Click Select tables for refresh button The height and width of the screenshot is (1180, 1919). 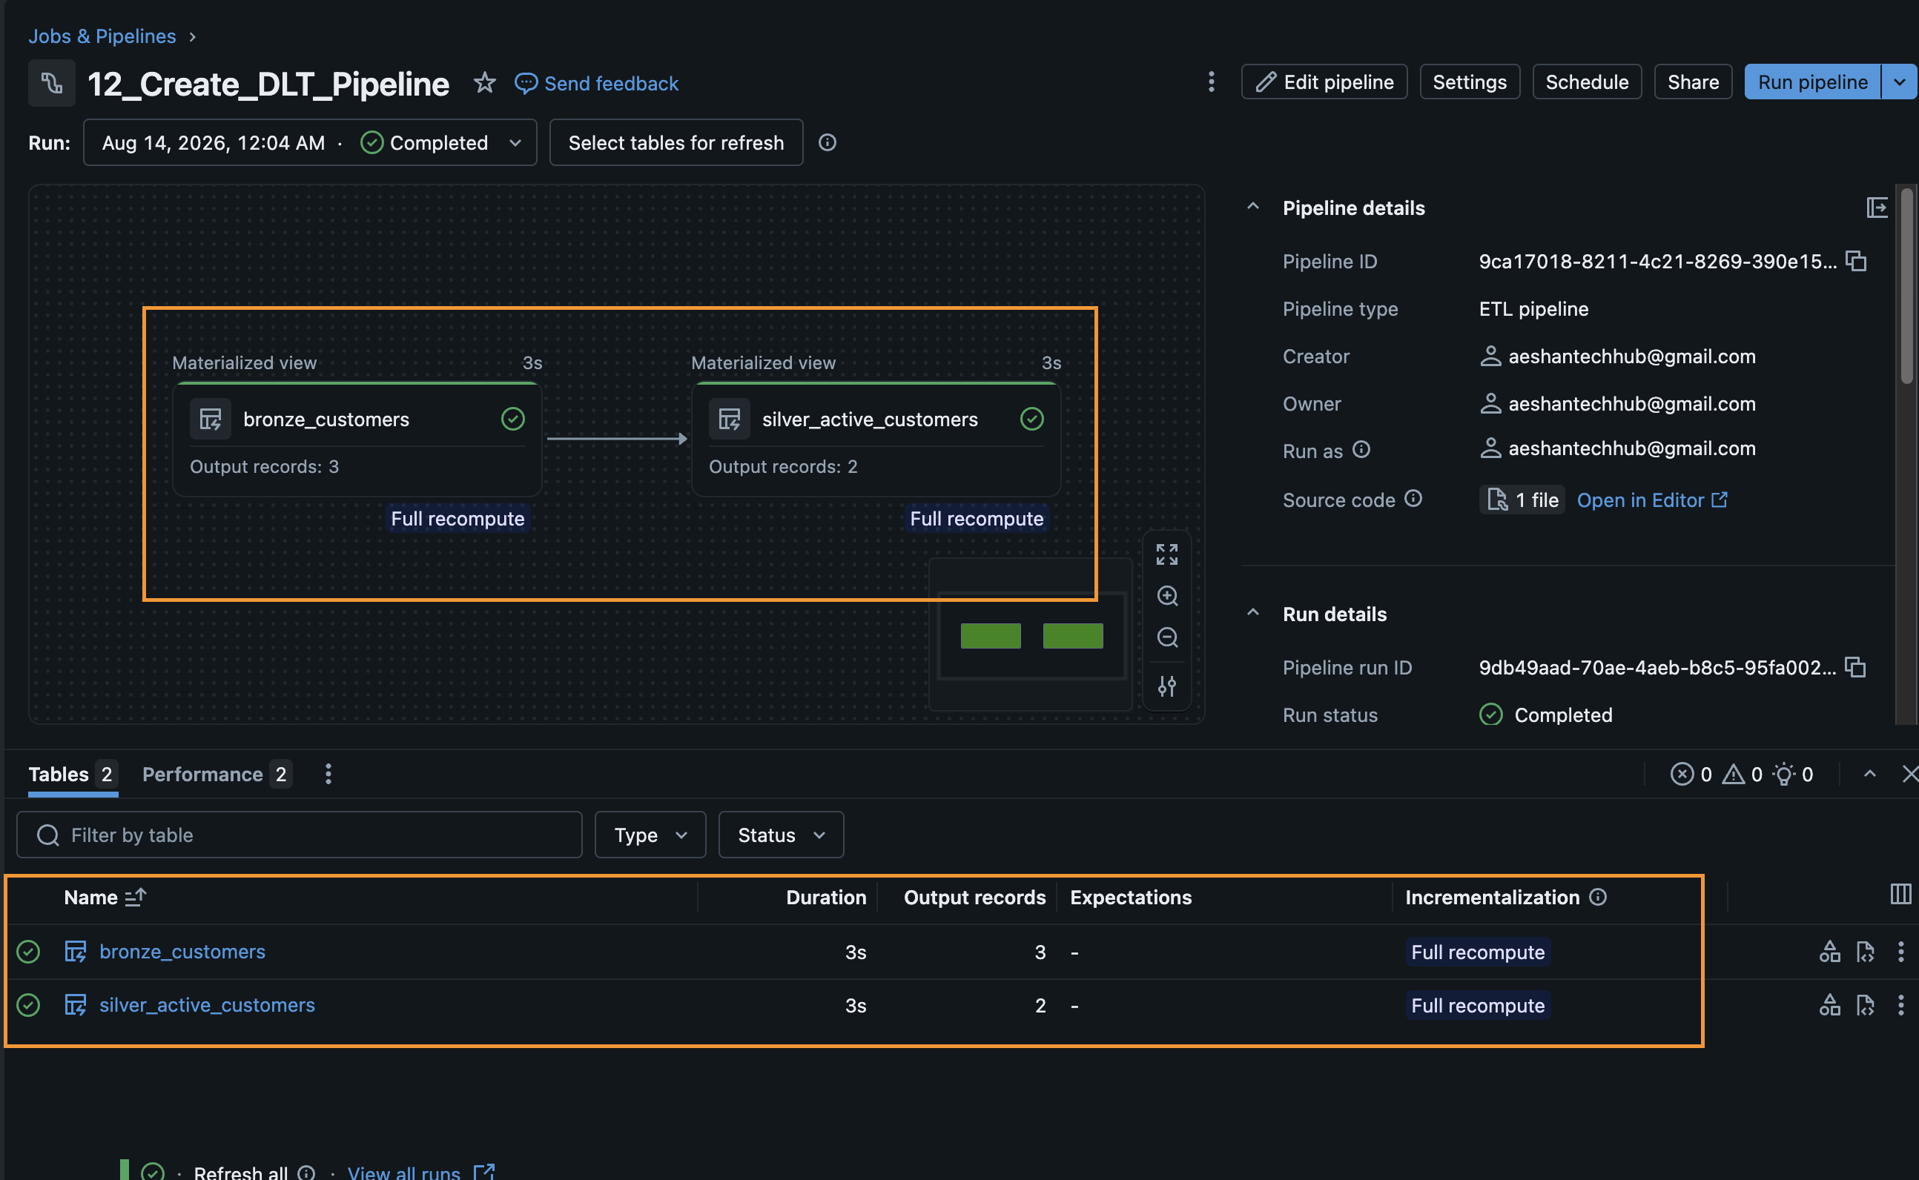coord(676,143)
